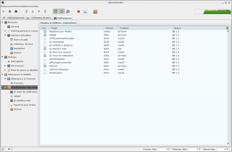Open Barre d'outils settings
Viewport: 232px width, 152px height.
19,40
